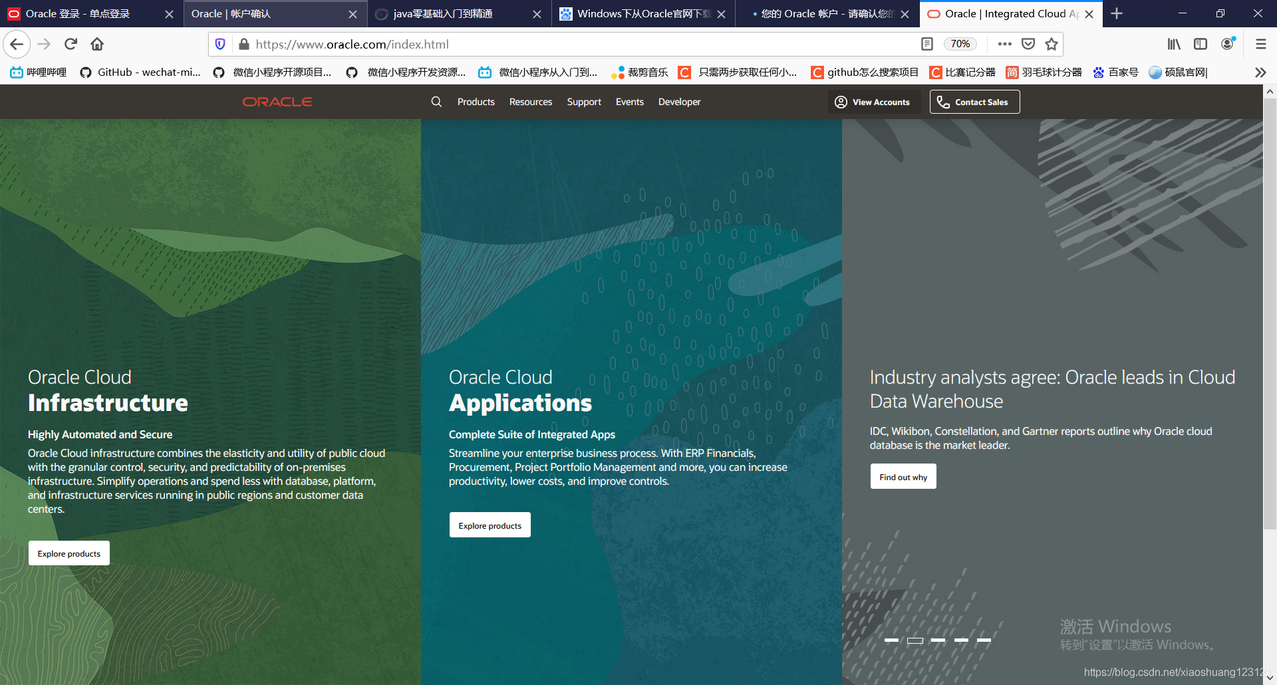Click the browser forward arrow
Image resolution: width=1277 pixels, height=685 pixels.
coord(44,45)
